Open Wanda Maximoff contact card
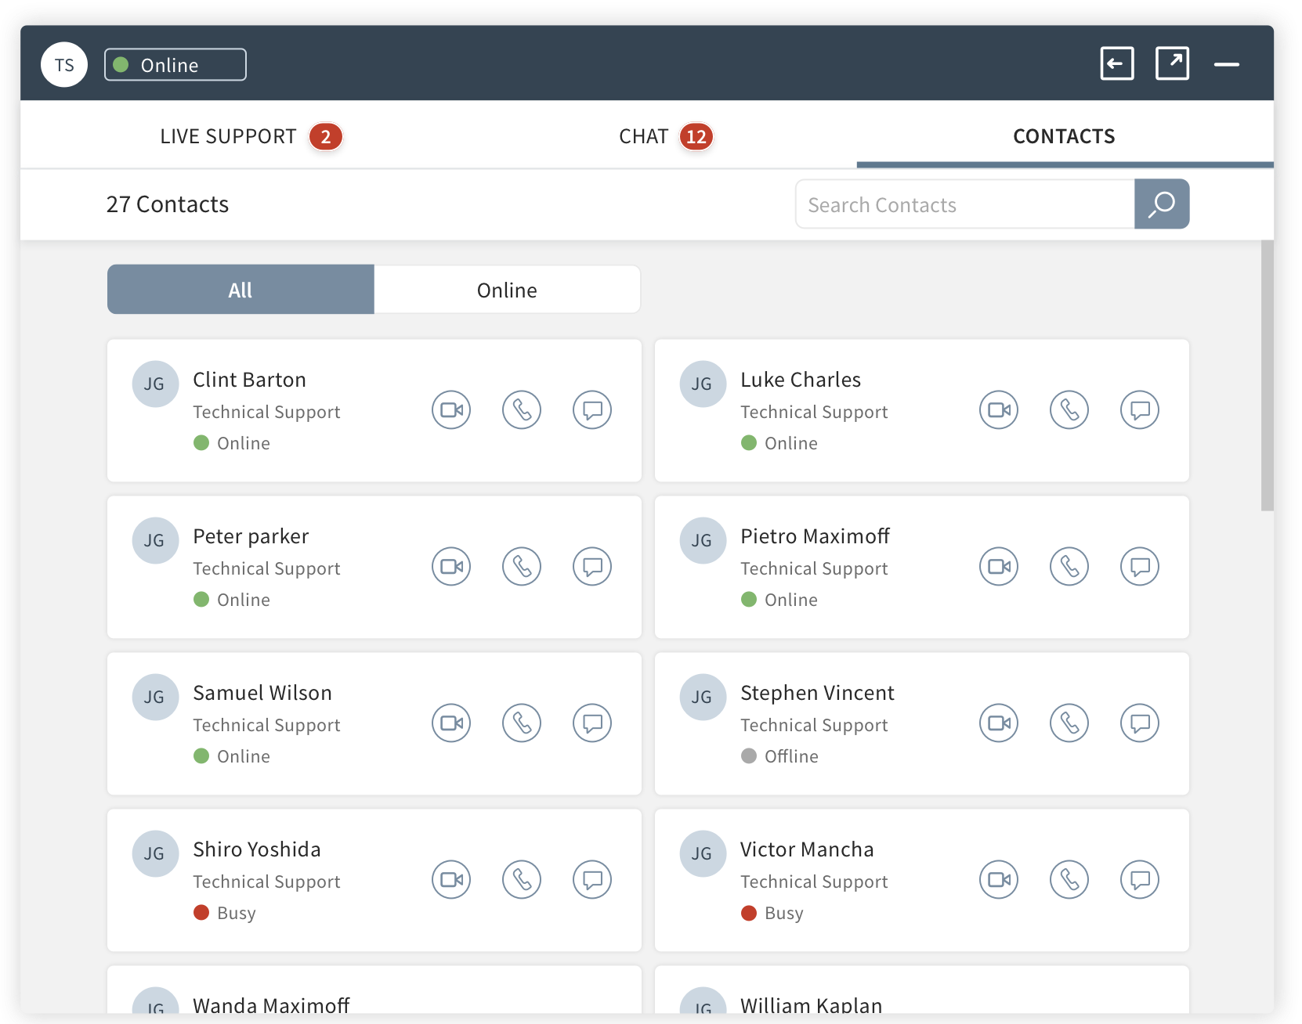 click(374, 990)
